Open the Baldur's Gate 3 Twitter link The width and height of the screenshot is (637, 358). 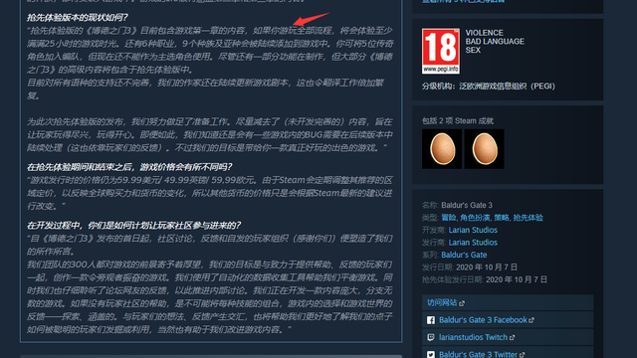478,354
